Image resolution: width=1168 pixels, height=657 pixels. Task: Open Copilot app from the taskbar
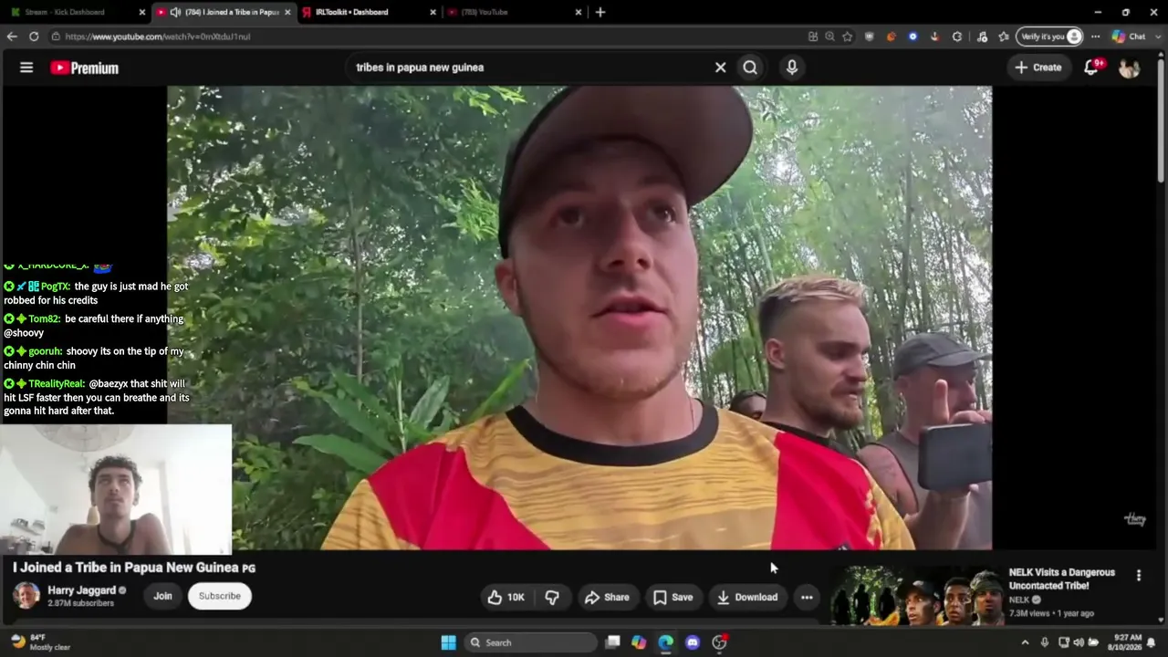(x=639, y=642)
